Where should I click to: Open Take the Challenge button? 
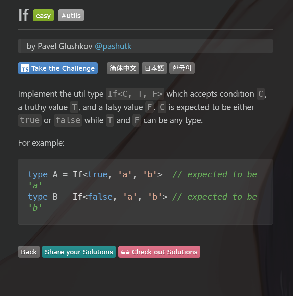[58, 68]
